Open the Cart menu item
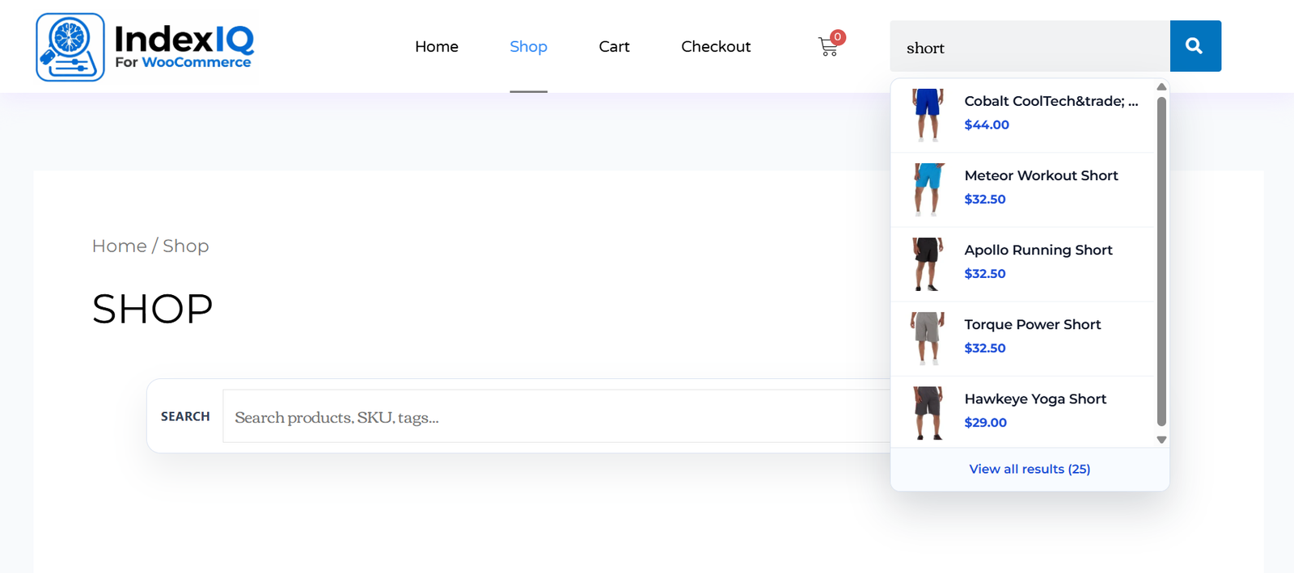The image size is (1294, 573). (x=614, y=47)
